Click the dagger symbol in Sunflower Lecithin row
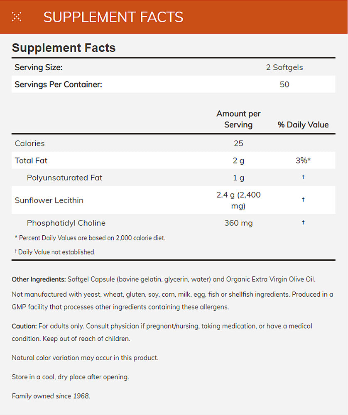 (x=303, y=200)
